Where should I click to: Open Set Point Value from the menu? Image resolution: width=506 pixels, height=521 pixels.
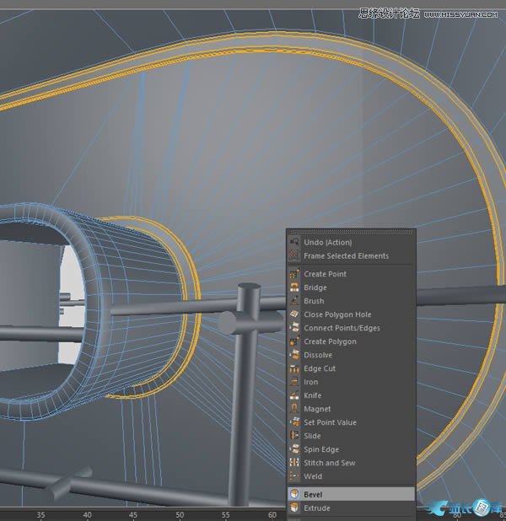click(x=330, y=422)
